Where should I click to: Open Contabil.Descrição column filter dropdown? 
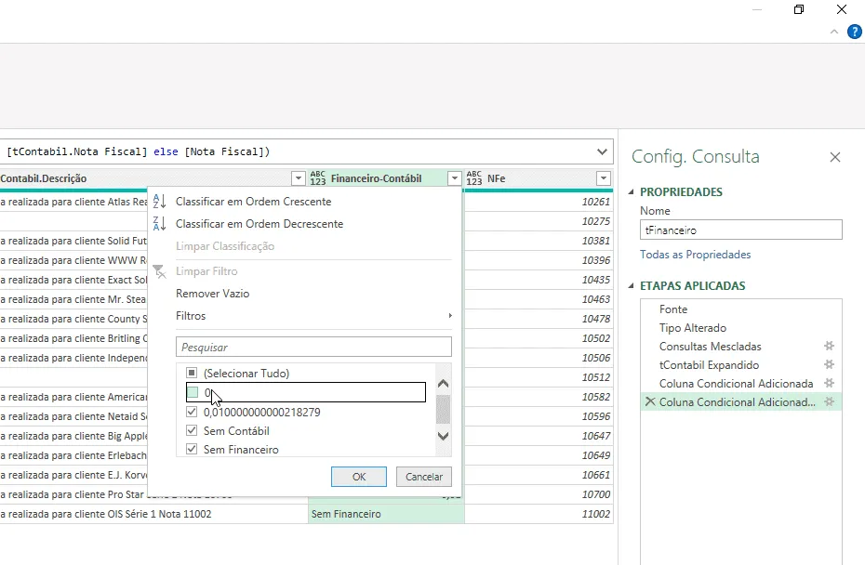[x=298, y=178]
